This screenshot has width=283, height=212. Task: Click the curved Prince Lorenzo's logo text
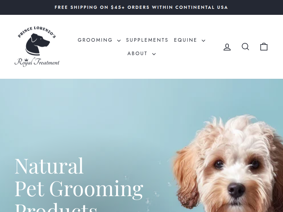pos(37,31)
